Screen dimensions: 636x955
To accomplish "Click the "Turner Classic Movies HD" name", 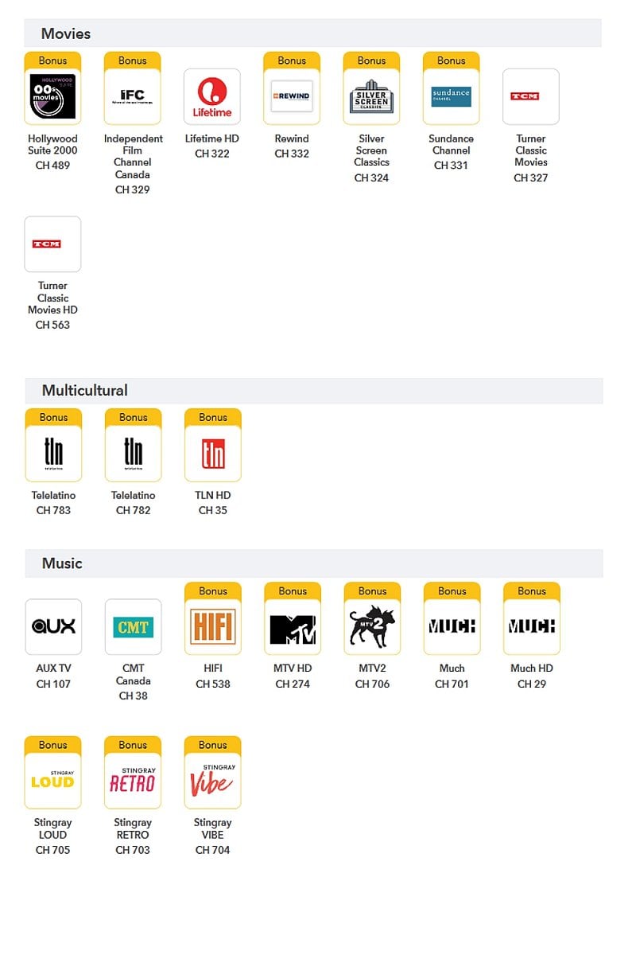I will pos(52,298).
